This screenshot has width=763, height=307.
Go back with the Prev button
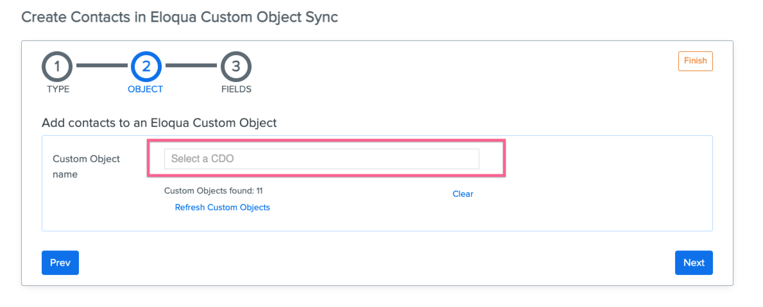(60, 263)
